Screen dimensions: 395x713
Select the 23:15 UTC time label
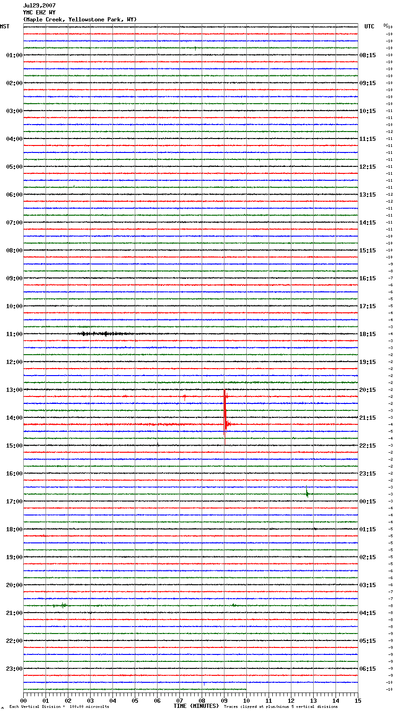(x=368, y=474)
